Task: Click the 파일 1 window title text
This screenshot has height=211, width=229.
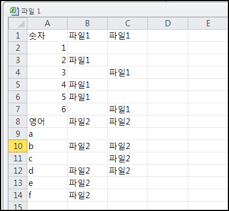Action: coord(31,11)
